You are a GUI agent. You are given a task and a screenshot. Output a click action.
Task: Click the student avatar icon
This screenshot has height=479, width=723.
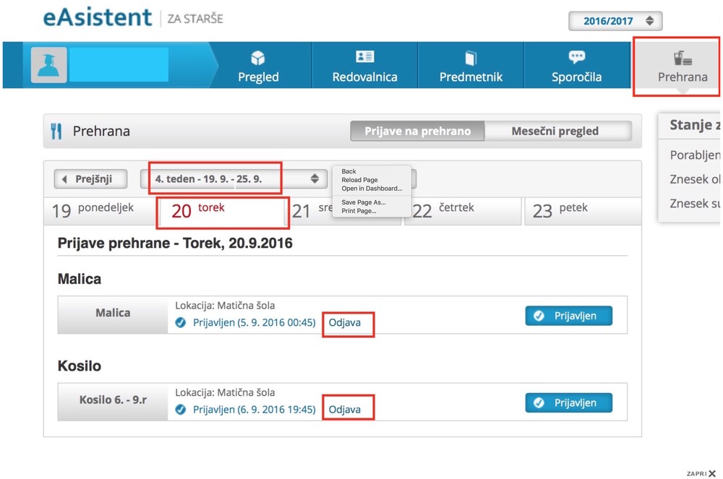pos(48,65)
